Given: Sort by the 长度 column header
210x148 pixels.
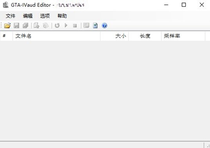Looking at the screenshot, I should (145, 36).
